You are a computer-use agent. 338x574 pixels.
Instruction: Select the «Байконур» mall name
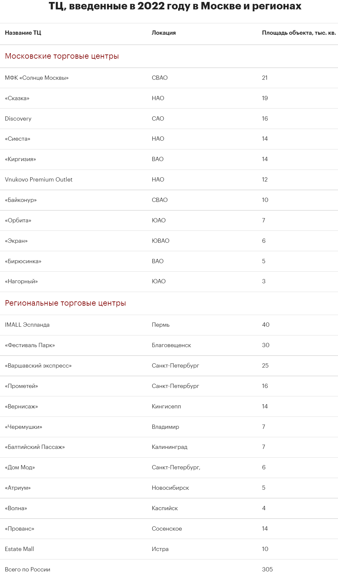tap(21, 200)
